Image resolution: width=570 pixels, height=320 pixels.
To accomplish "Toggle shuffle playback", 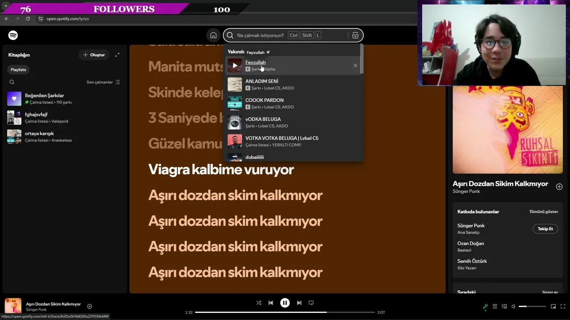I will point(259,303).
